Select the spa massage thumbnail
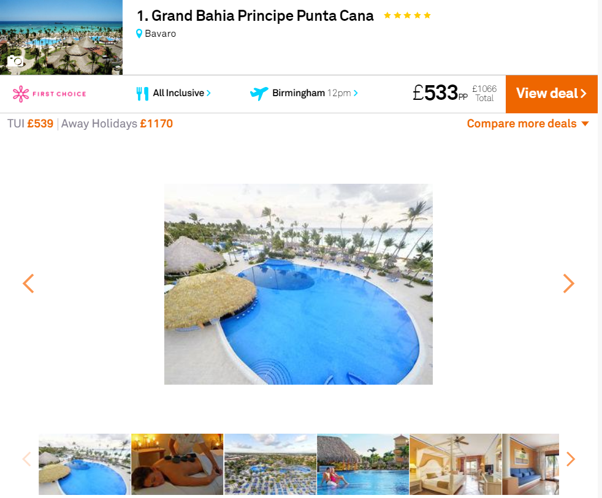Screen dimensions: 602x498 [x=177, y=464]
